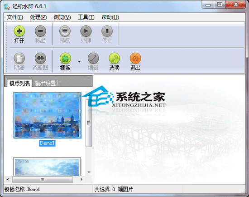The height and width of the screenshot is (197, 249).
Task: Click status bar text 共选择 0 幅图片
Action: tap(114, 189)
